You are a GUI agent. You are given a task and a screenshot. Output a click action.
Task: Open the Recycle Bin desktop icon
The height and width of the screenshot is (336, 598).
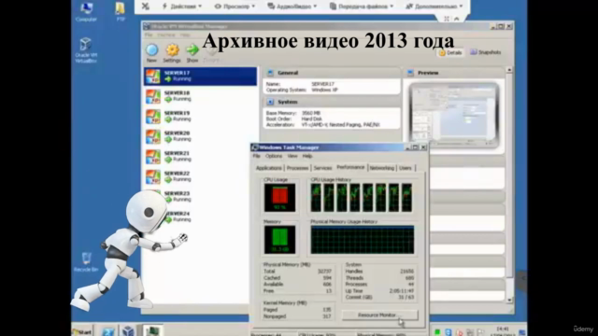tap(86, 261)
